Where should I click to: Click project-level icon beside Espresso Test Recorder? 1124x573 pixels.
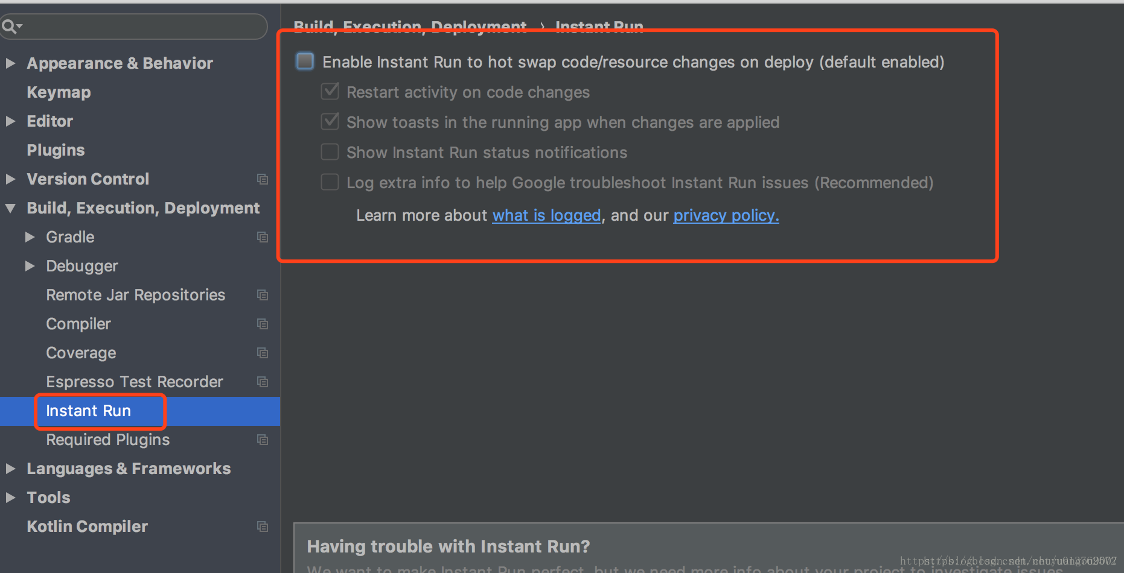tap(263, 382)
